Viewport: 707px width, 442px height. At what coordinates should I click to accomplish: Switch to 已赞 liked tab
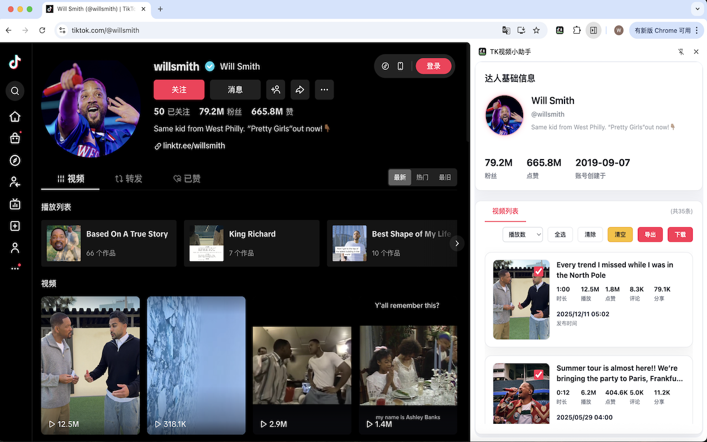point(187,178)
